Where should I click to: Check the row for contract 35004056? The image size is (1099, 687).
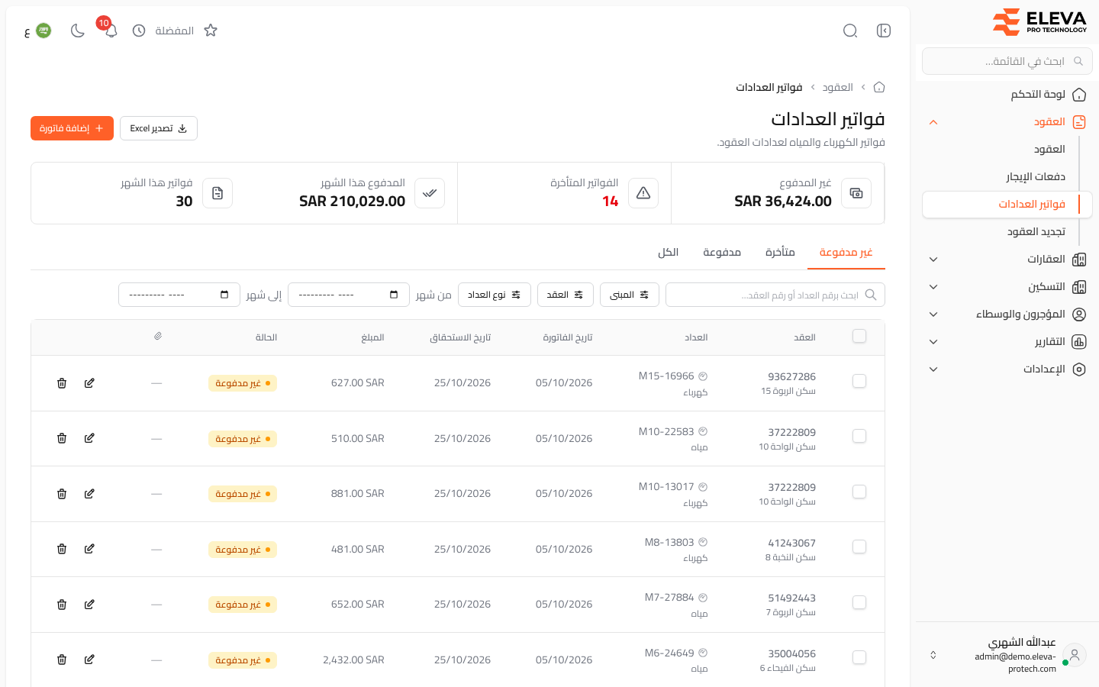click(x=859, y=657)
